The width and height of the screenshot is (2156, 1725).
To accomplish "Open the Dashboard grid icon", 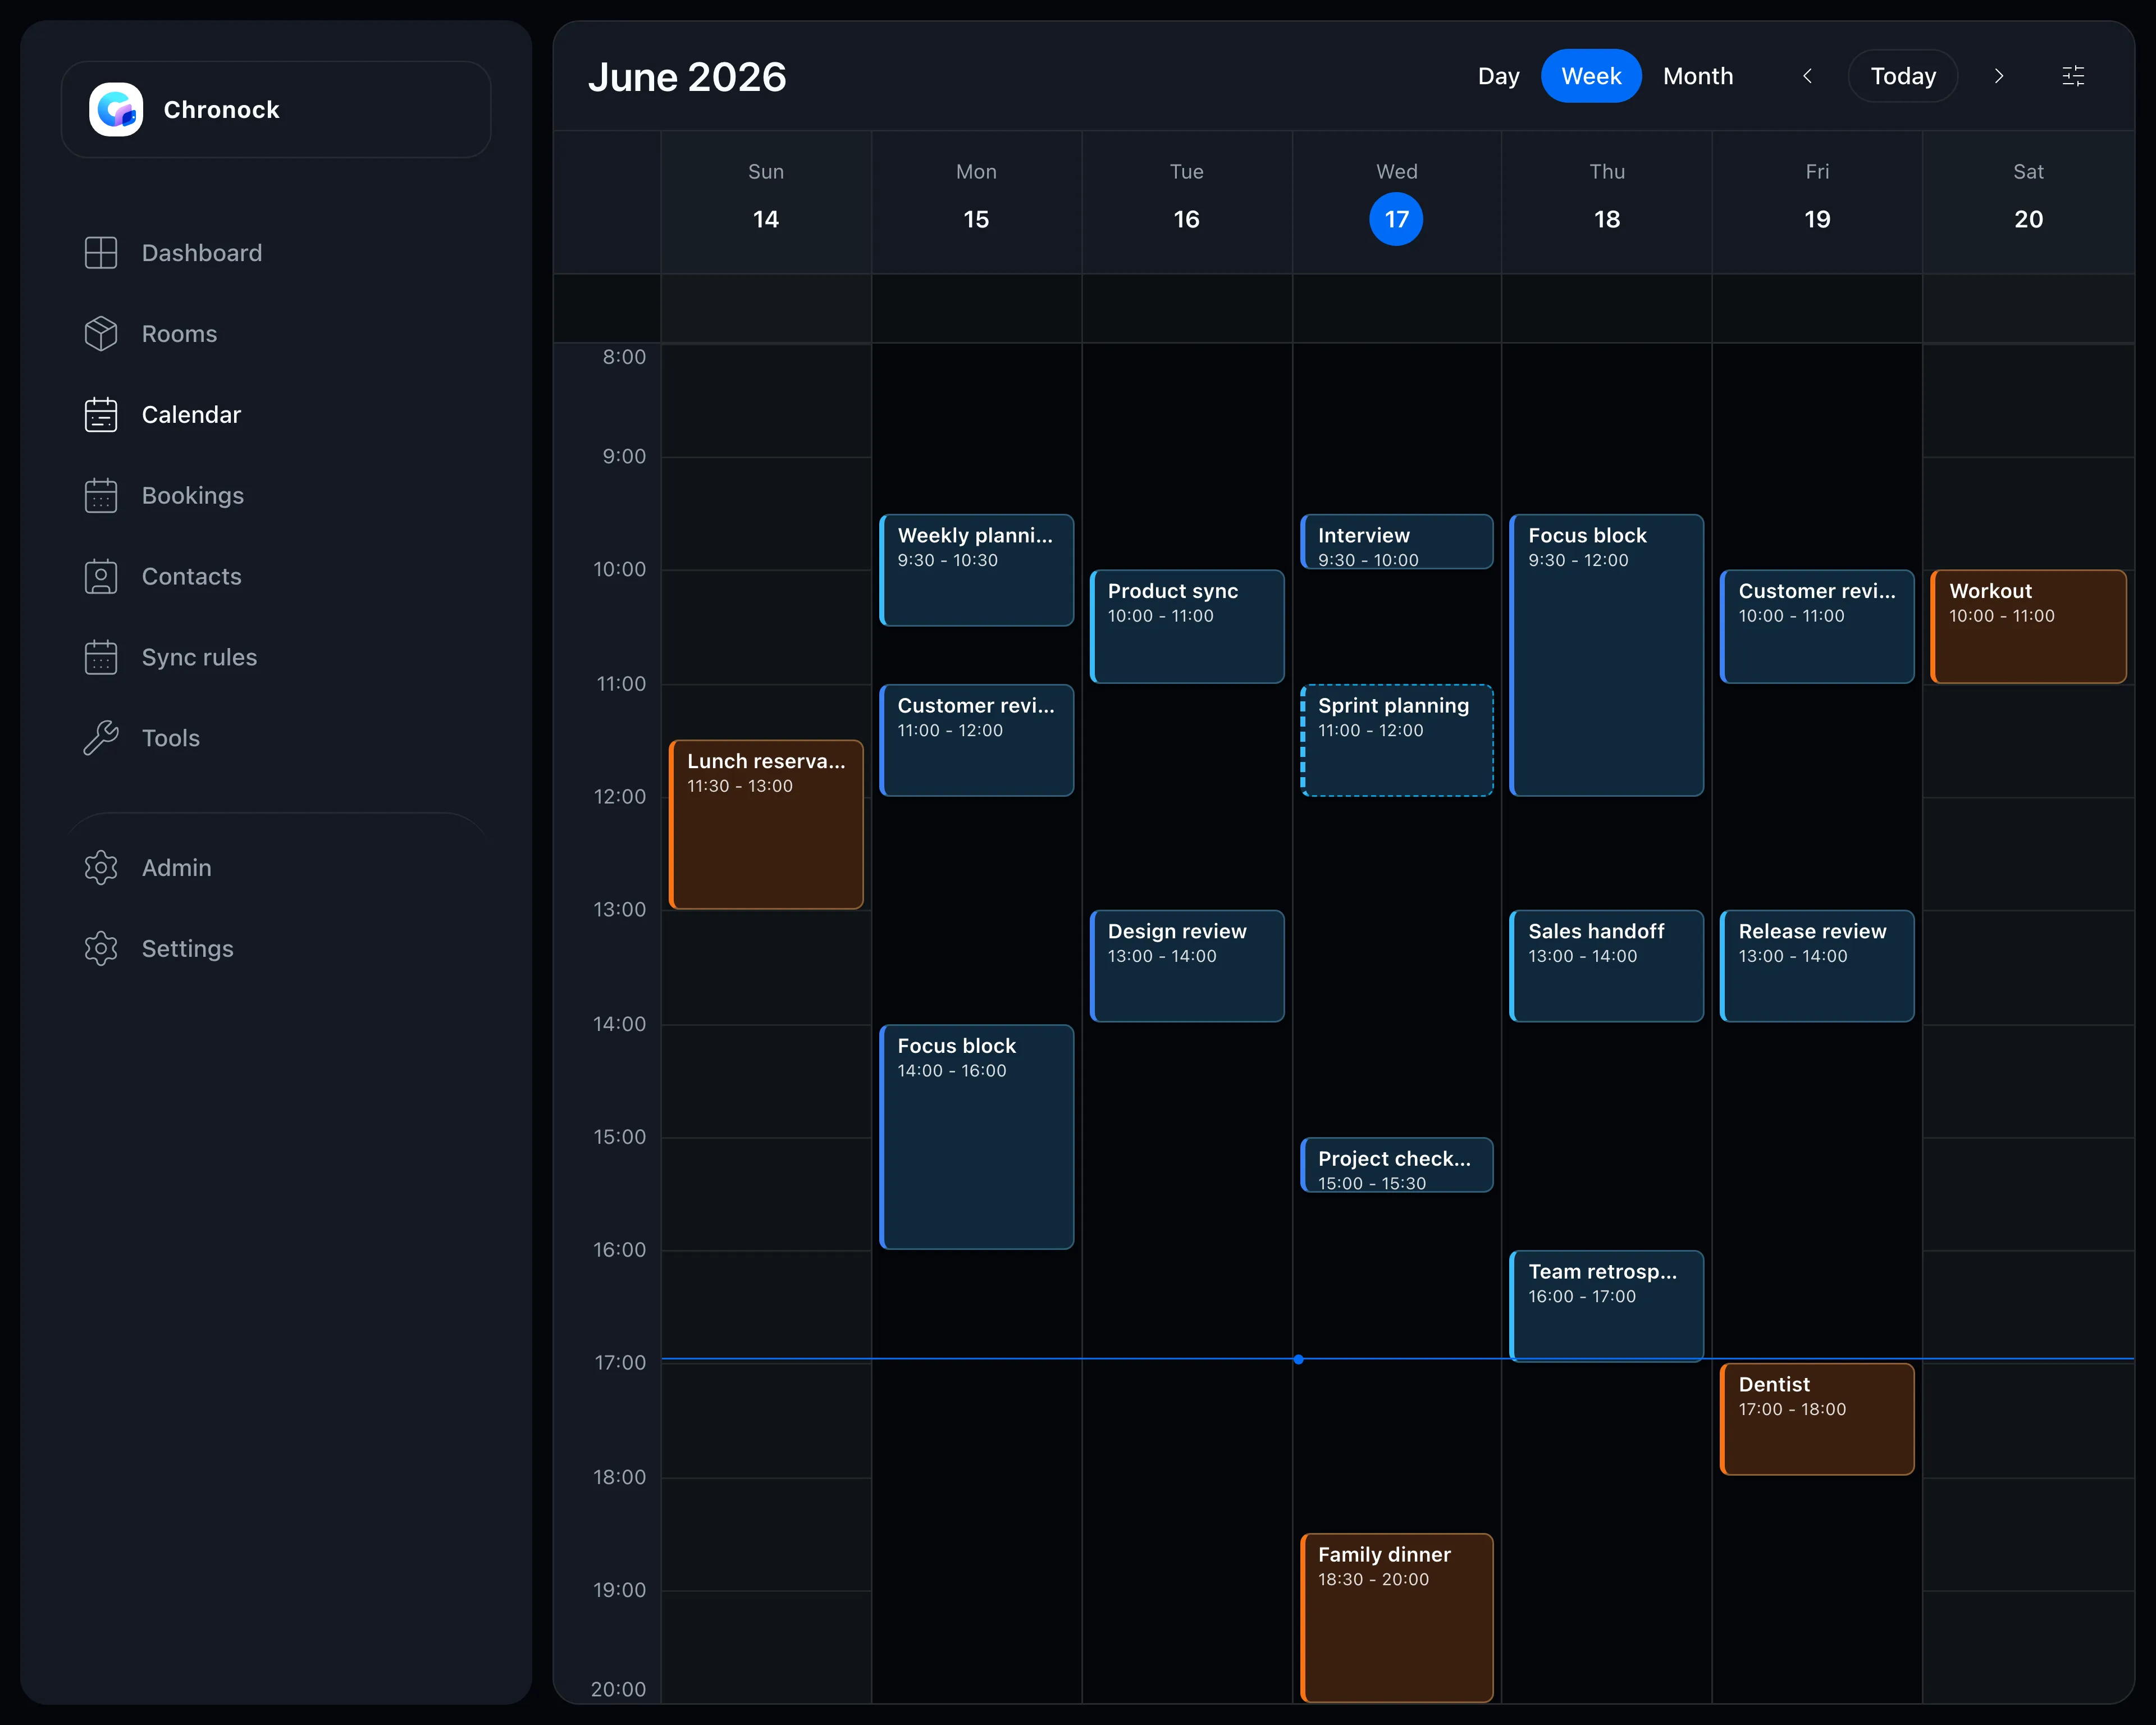I will pyautogui.click(x=101, y=253).
